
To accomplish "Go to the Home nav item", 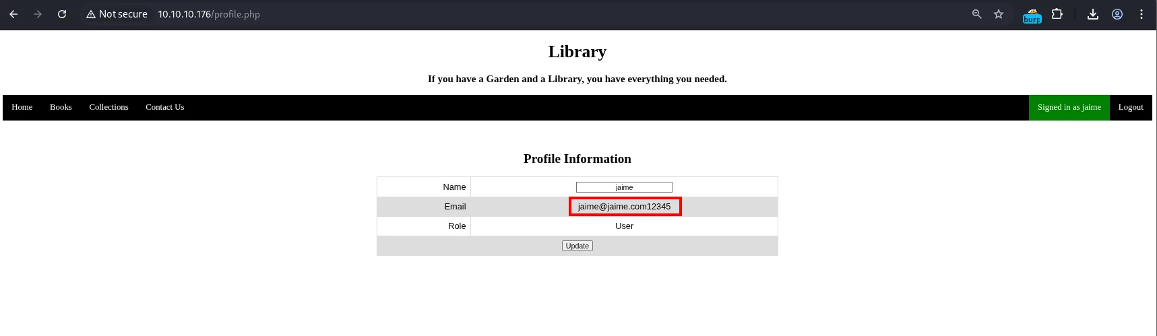I will tap(22, 107).
